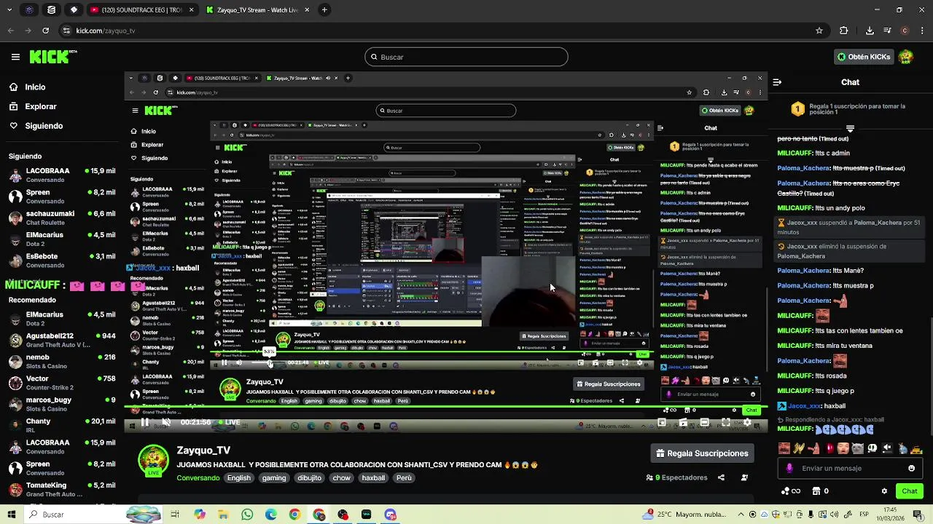
Task: Open marcos_bugy recommended channel
Action: coord(61,404)
